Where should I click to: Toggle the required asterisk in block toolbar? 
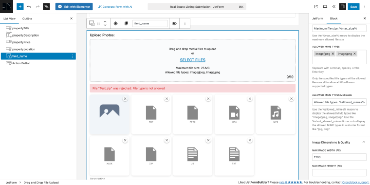click(116, 23)
